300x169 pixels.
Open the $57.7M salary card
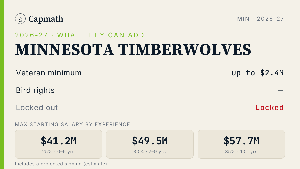click(x=241, y=144)
